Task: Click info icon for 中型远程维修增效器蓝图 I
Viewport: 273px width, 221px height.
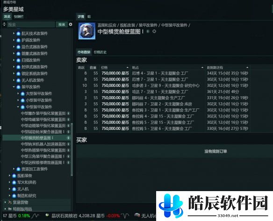Action: (x=69, y=163)
